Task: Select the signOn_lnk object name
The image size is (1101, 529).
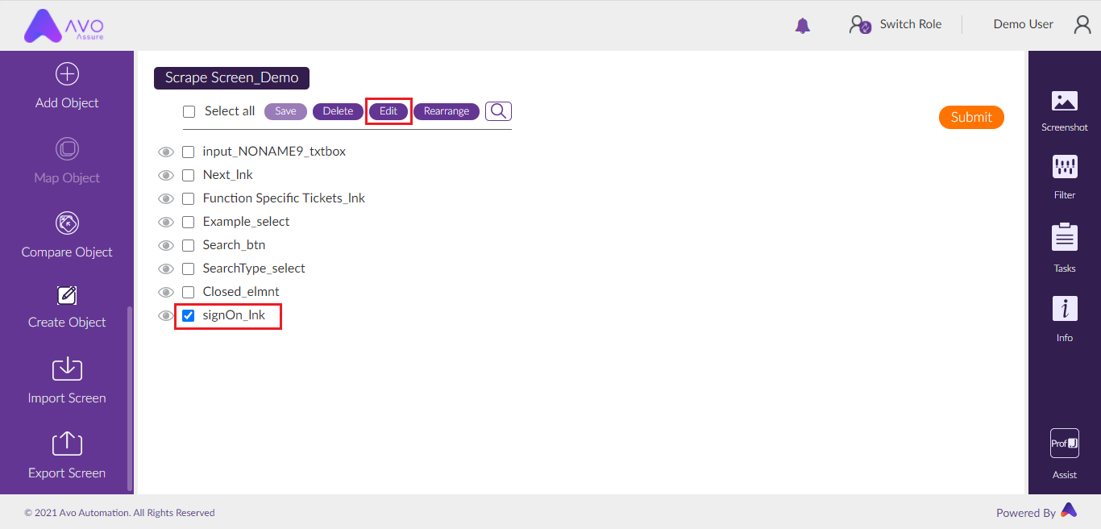Action: 234,315
